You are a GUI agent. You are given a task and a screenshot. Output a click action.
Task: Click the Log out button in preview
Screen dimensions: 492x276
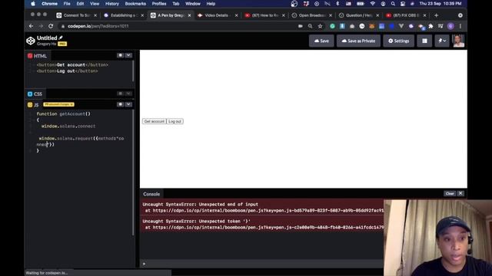pos(175,121)
